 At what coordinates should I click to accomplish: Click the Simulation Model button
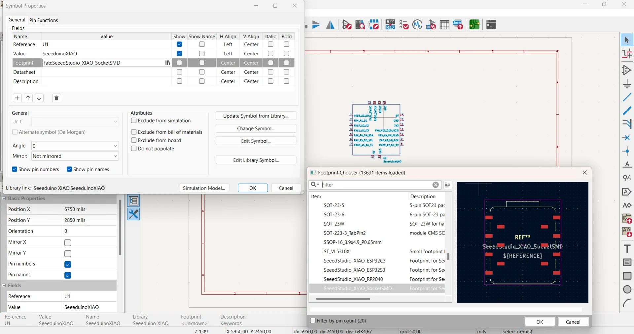click(x=204, y=188)
